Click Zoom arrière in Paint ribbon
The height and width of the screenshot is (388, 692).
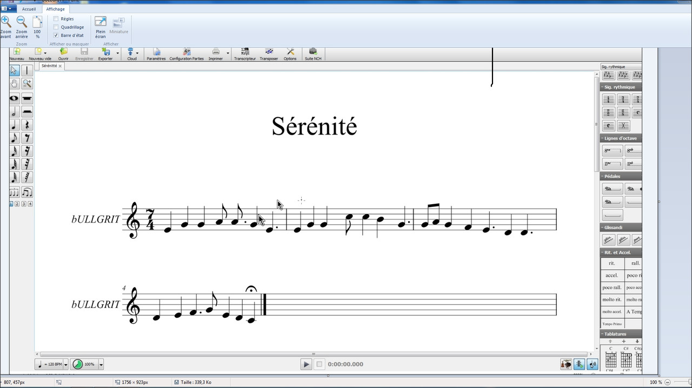click(x=22, y=27)
